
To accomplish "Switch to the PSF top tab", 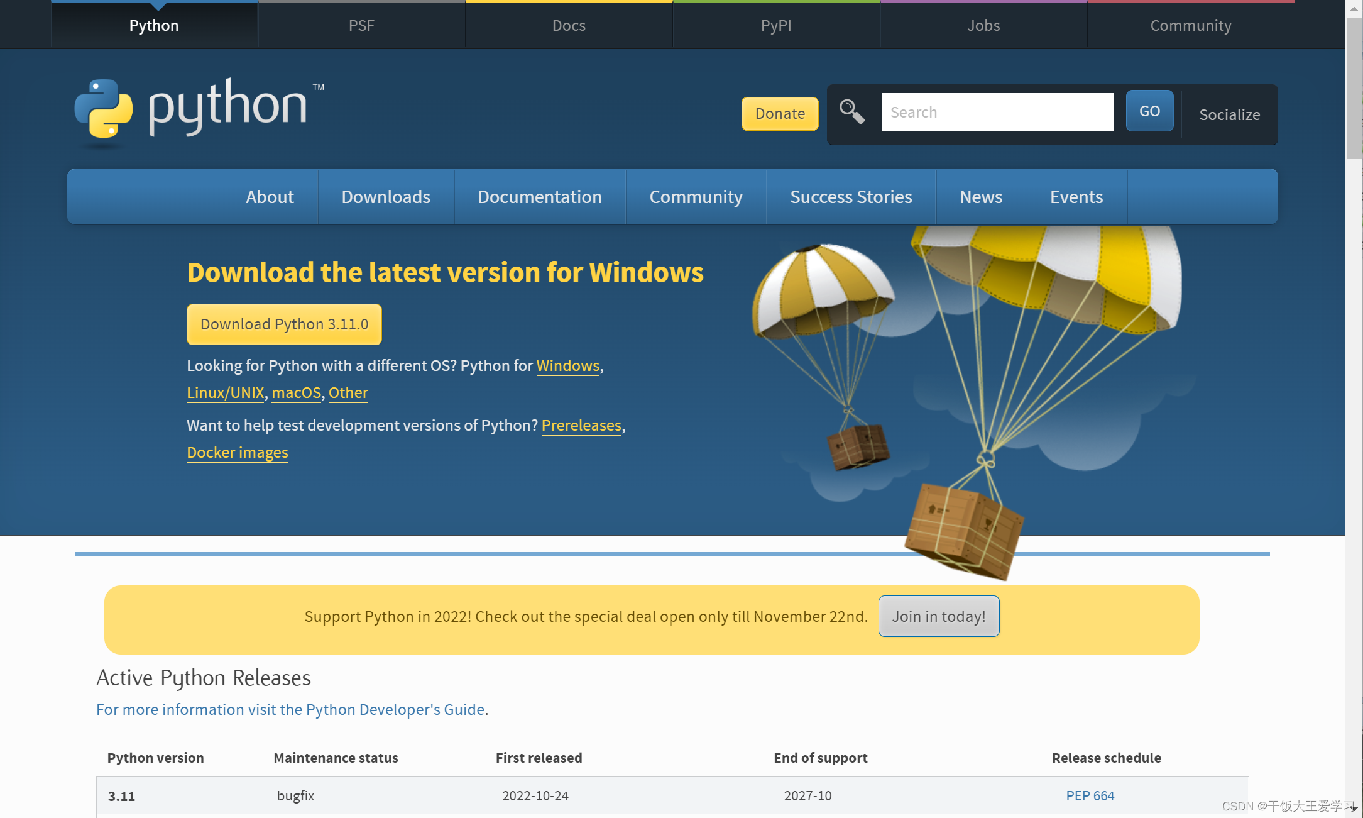I will tap(361, 25).
